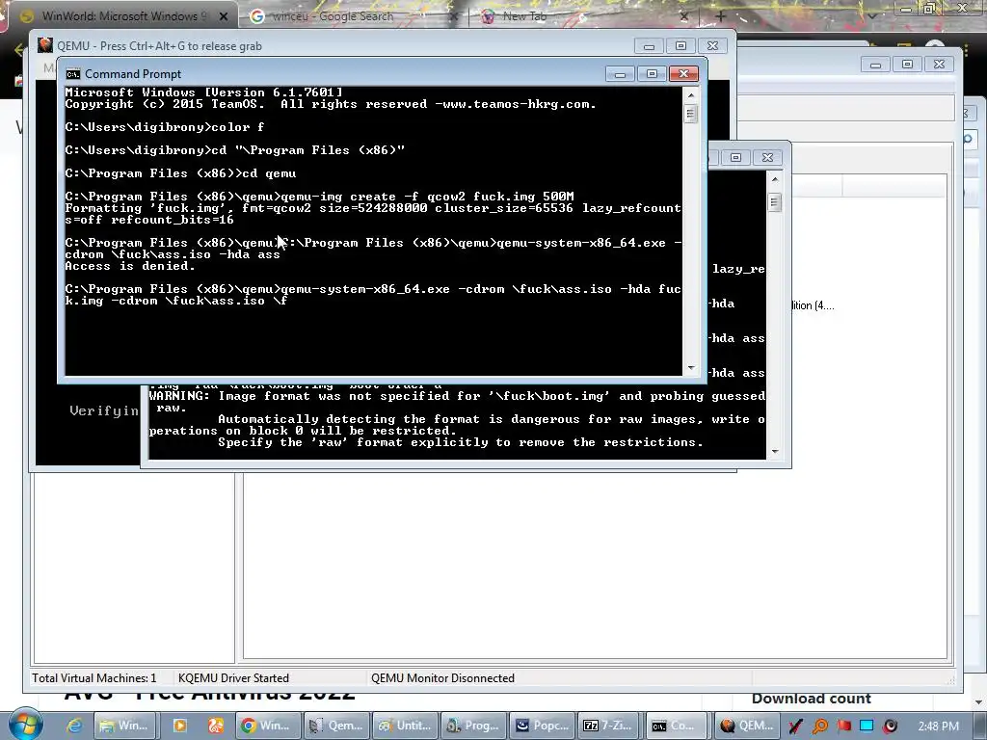Screen dimensions: 987x740
Task: Click the Command Prompt title bar icon
Action: tap(73, 74)
